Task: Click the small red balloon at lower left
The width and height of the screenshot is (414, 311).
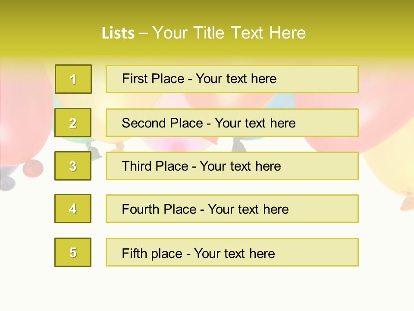Action: tap(33, 168)
